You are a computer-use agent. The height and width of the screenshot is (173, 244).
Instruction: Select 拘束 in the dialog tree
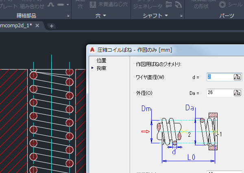(101, 68)
